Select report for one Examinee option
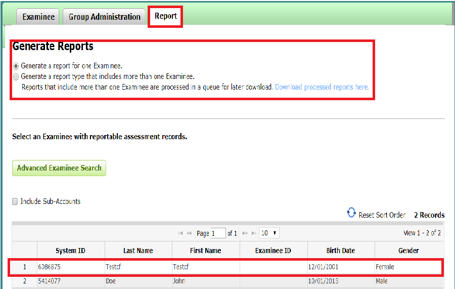 point(16,66)
